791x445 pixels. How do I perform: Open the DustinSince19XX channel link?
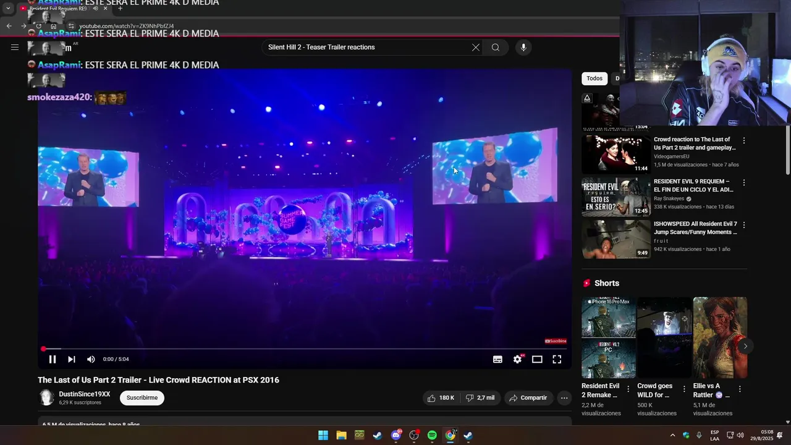pyautogui.click(x=85, y=394)
